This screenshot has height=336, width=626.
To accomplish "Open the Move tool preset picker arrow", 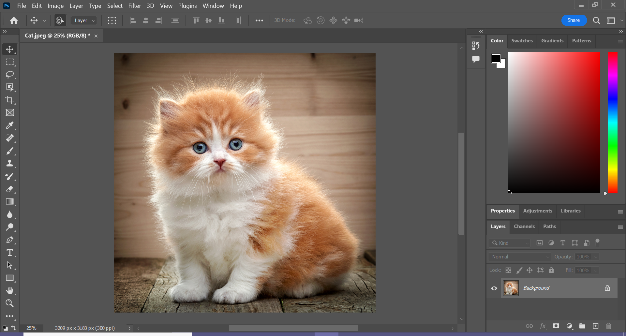I will 44,21.
